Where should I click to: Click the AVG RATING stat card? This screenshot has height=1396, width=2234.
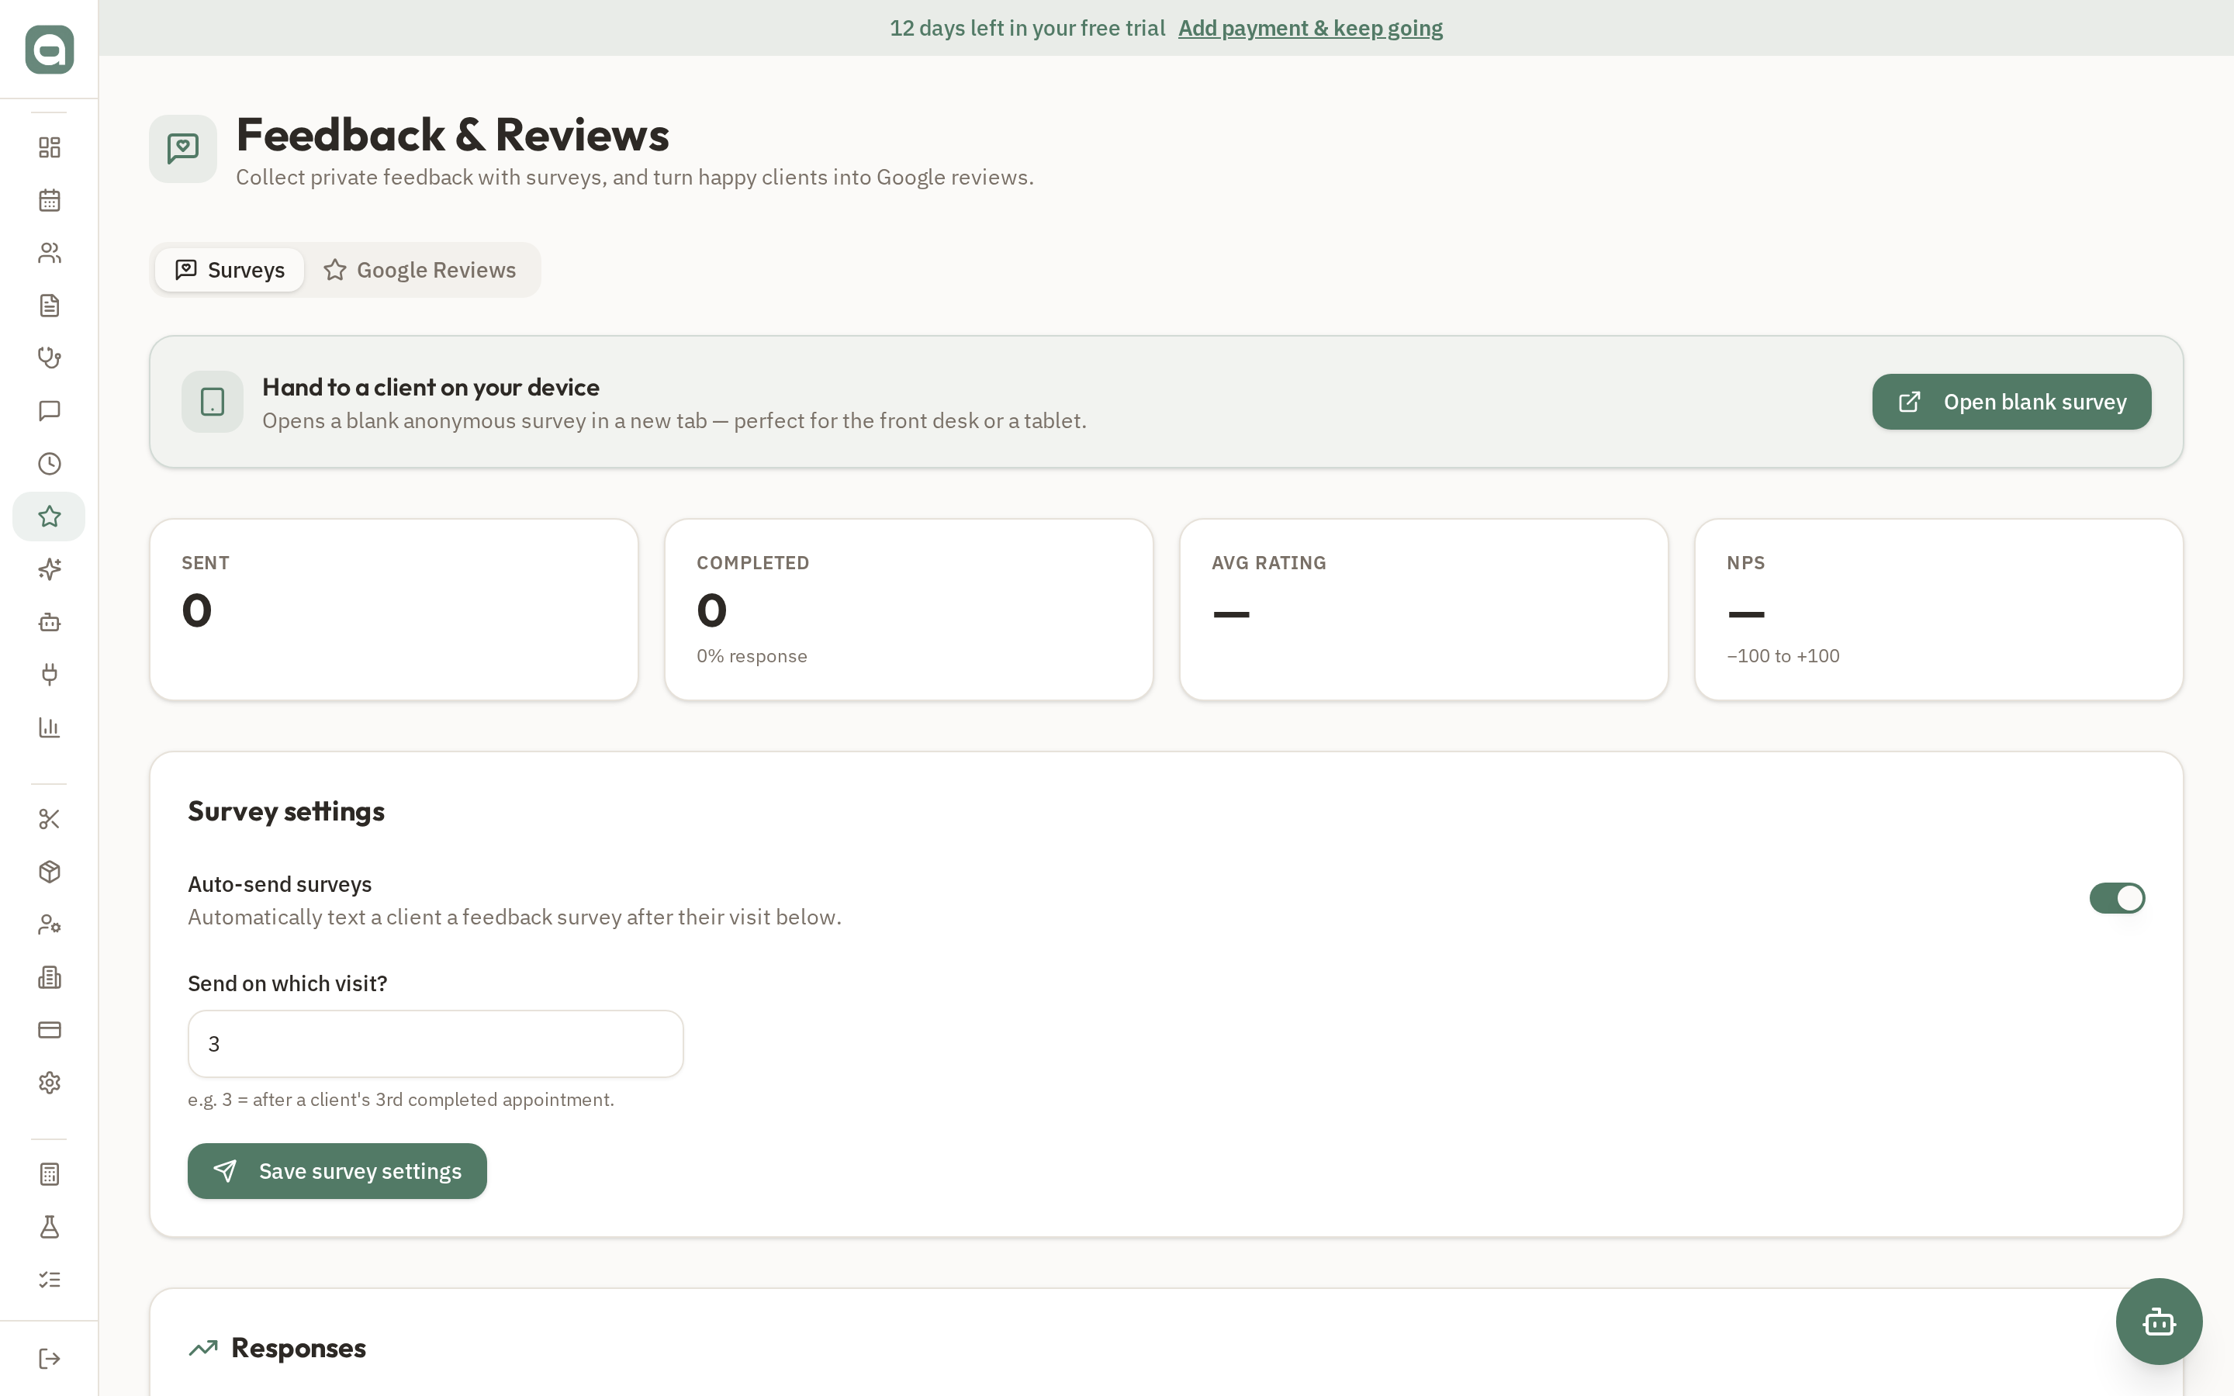tap(1424, 610)
